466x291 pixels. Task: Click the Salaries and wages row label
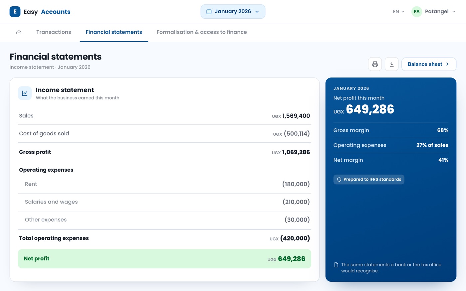point(51,202)
